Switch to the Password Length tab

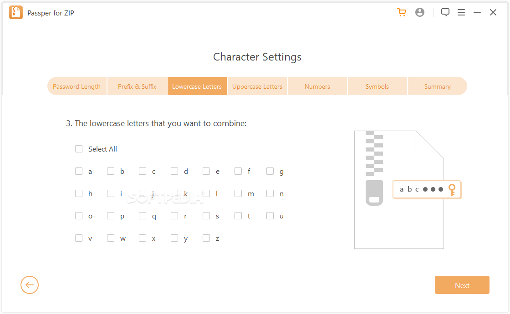tap(77, 86)
